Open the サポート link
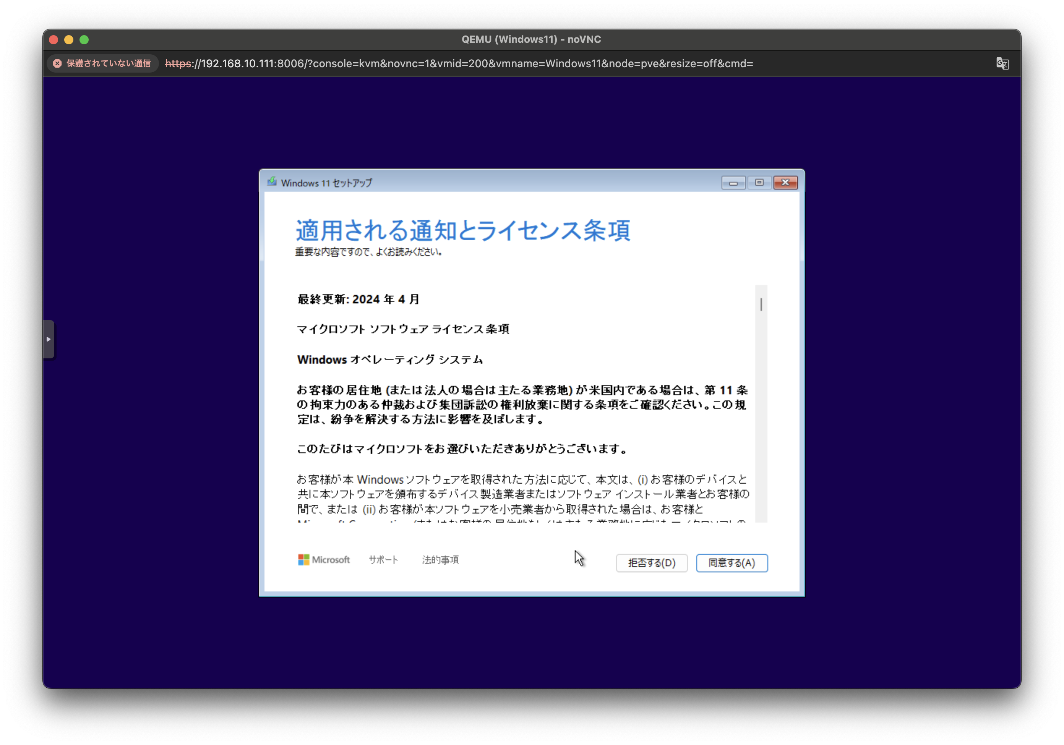 [383, 560]
